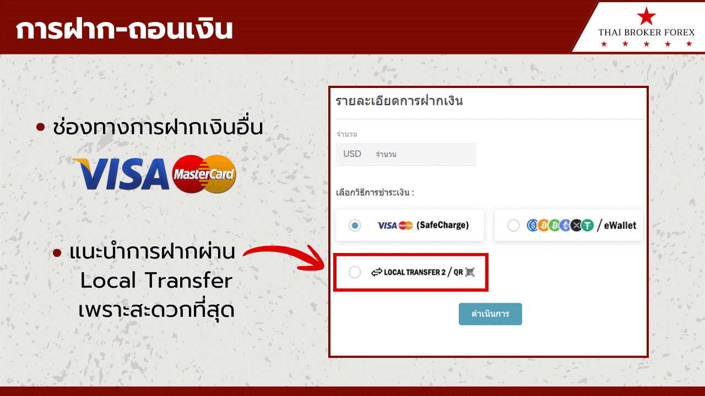Click the จำนวน amount input field

click(x=406, y=154)
